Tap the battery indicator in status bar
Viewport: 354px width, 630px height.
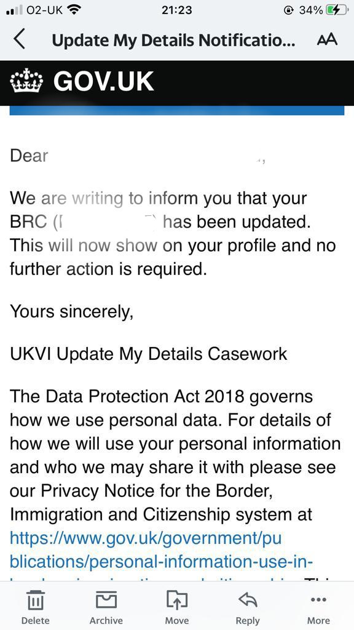click(x=336, y=10)
